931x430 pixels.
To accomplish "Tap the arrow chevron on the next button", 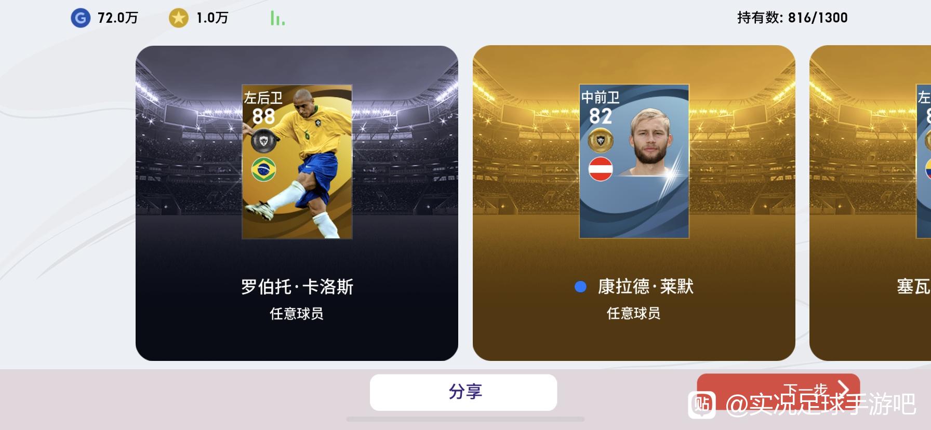I will [844, 389].
